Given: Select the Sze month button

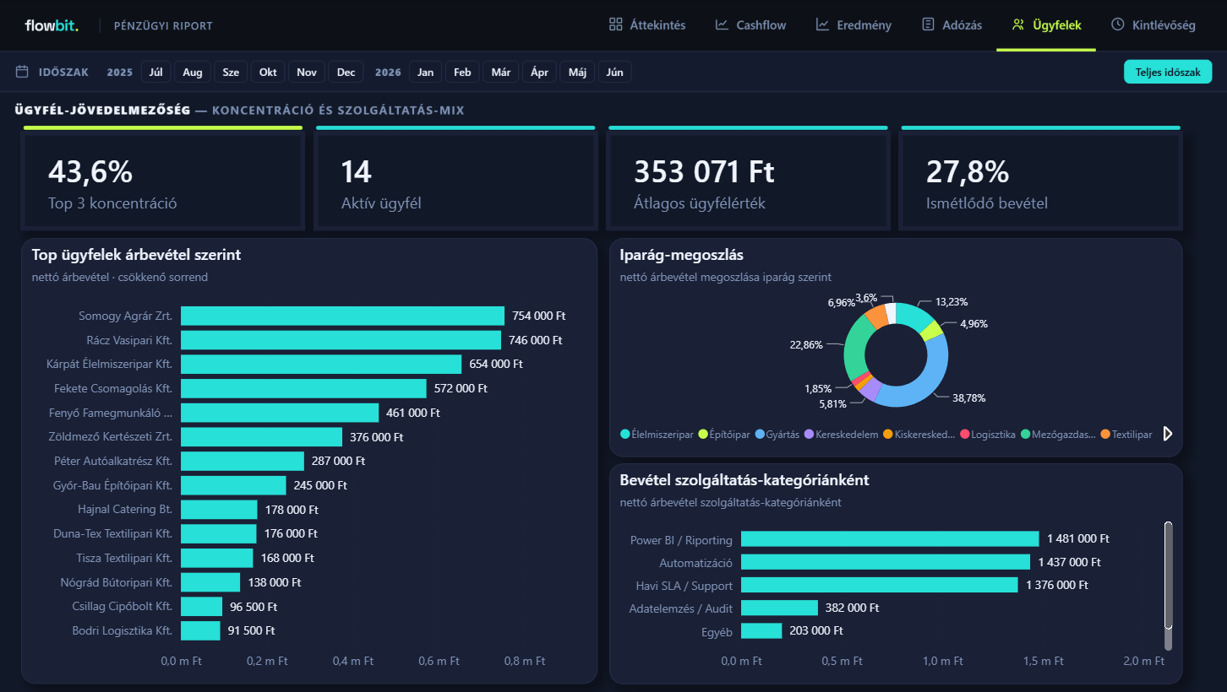Looking at the screenshot, I should pos(231,72).
